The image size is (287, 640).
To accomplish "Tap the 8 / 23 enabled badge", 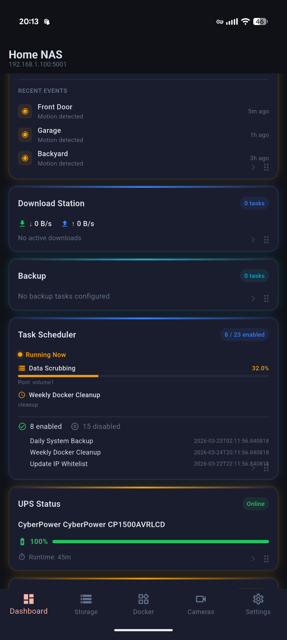I will 244,334.
